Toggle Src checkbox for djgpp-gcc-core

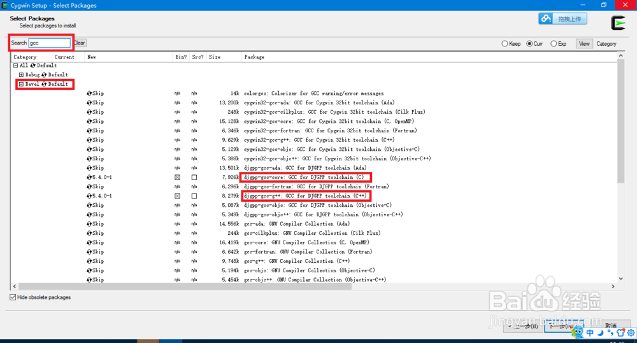[x=194, y=178]
